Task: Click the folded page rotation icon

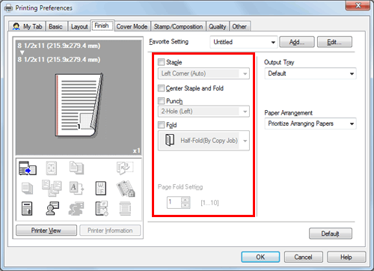Action: 125,168
